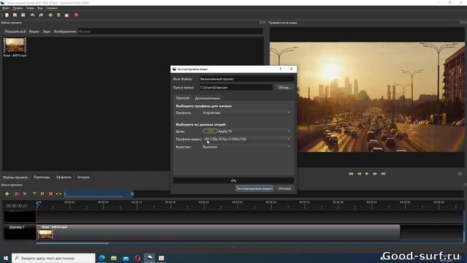Open the Справка menu
Screen dimensions: 467x263
tap(51, 8)
